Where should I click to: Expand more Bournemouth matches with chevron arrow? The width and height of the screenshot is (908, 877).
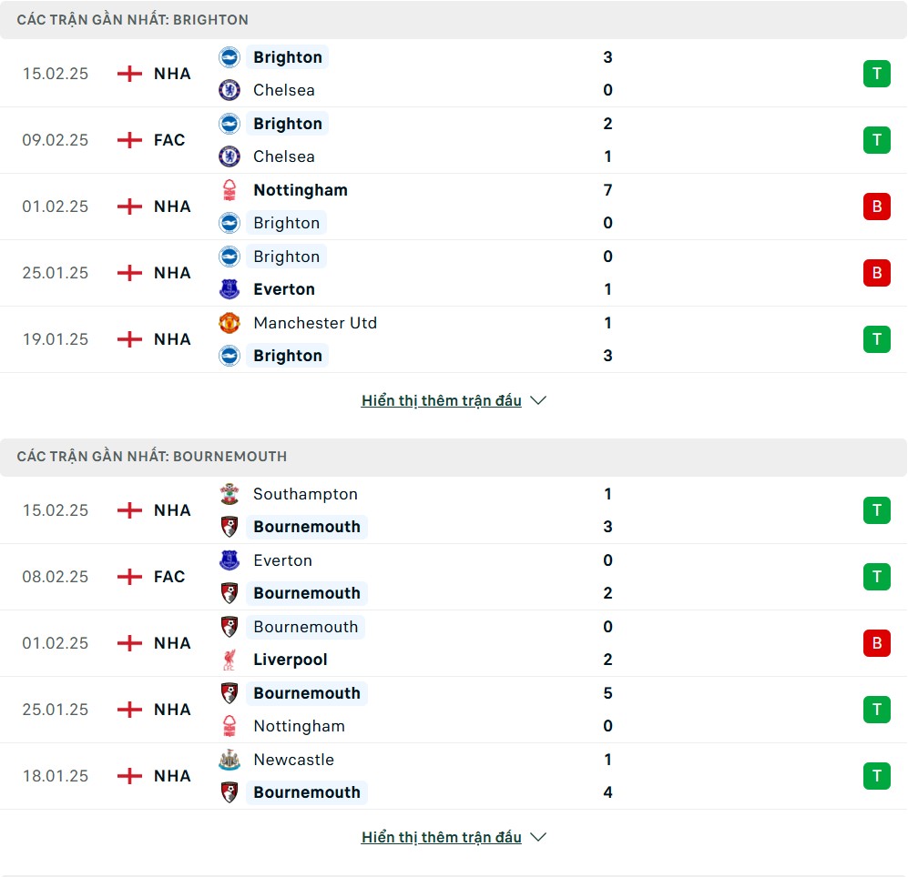tap(538, 837)
